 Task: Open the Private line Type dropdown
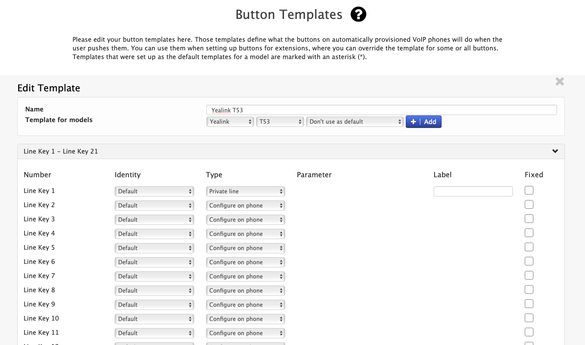(245, 191)
